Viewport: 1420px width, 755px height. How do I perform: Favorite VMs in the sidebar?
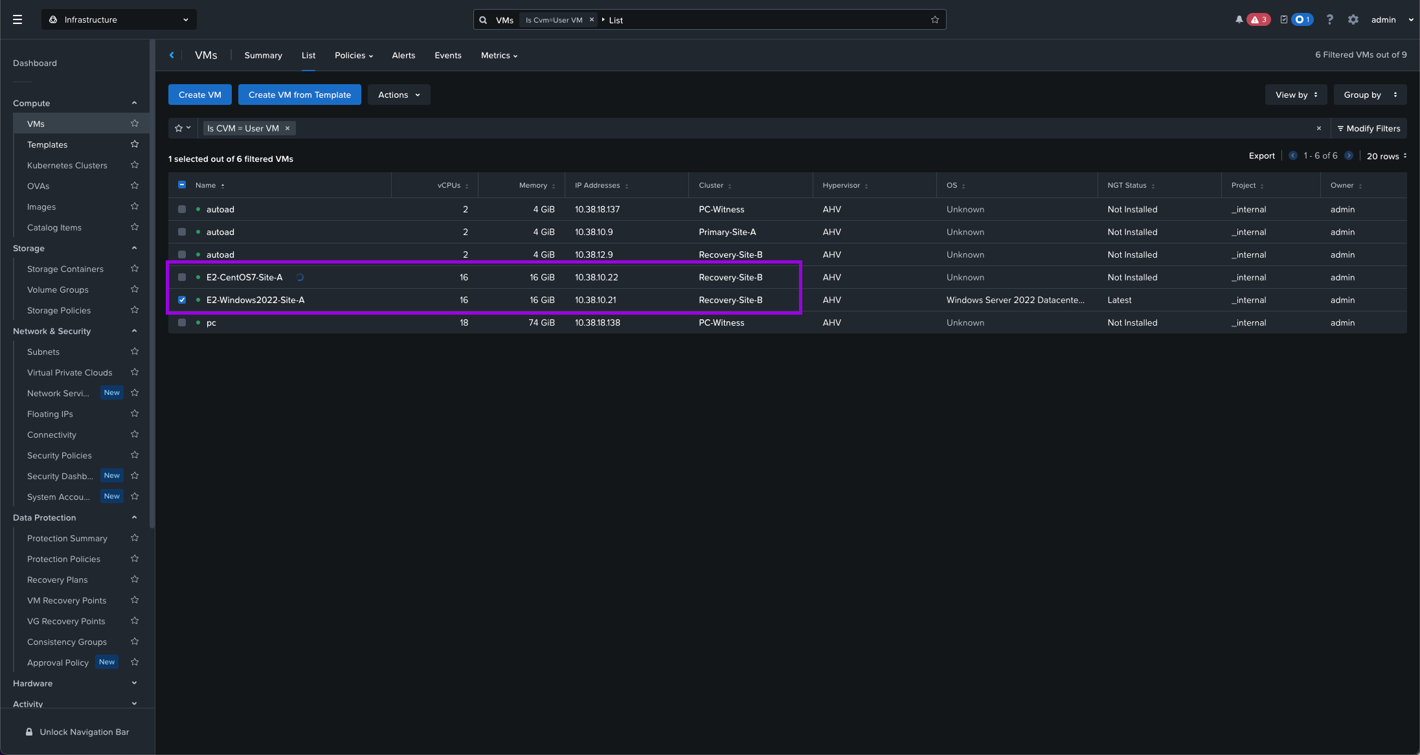click(x=135, y=124)
